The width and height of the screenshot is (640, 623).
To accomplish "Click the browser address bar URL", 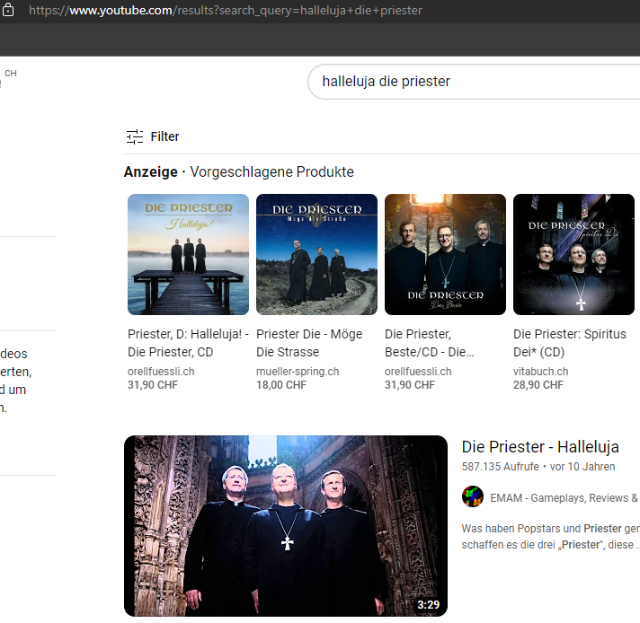I will [x=225, y=11].
